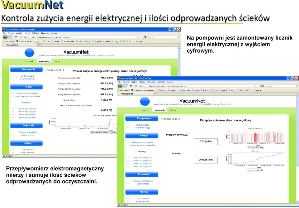Click Alarmy header button in the flow window
This screenshot has height=208, width=299.
pyautogui.click(x=142, y=192)
